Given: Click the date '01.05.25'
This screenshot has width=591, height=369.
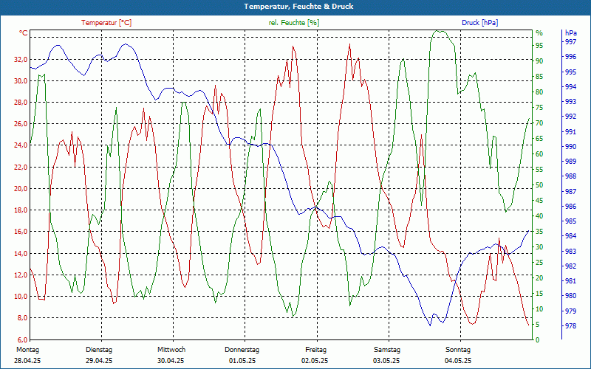Looking at the screenshot, I should 242,361.
